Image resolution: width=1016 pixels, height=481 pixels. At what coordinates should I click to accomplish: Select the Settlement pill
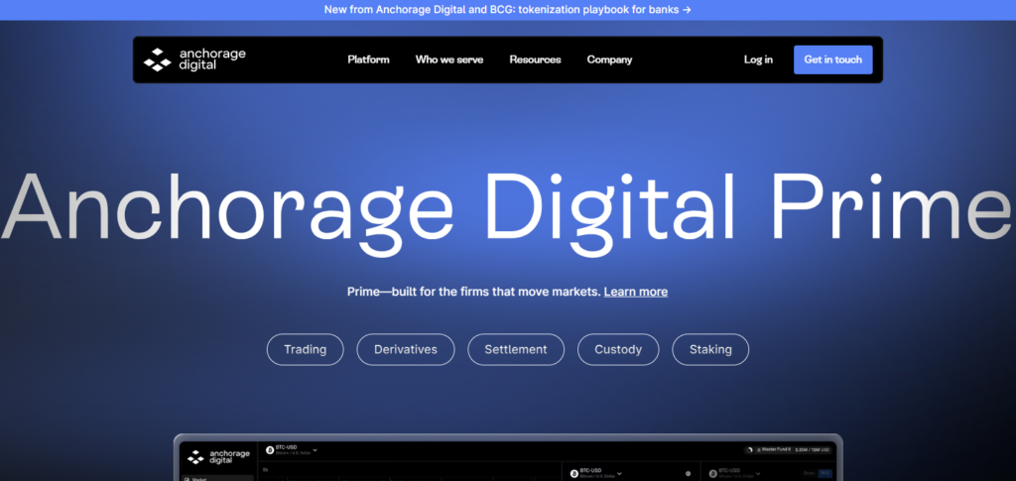[x=516, y=349]
